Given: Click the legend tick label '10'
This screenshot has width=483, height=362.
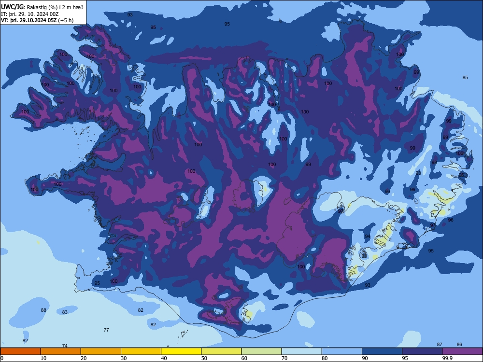Looking at the screenshot, I should coord(43,358).
